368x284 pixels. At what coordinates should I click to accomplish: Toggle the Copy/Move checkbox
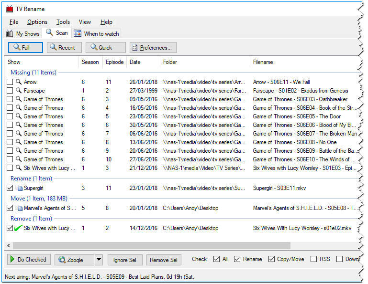[x=271, y=259]
